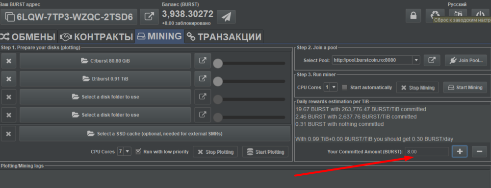Select an SSD cache folder
The width and height of the screenshot is (491, 188).
[x=155, y=134]
